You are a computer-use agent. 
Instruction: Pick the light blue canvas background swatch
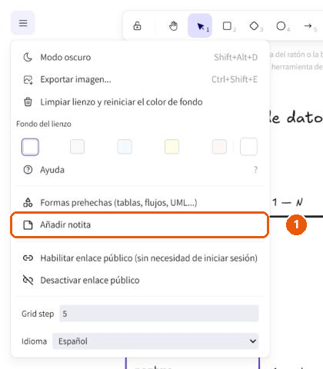coord(125,147)
